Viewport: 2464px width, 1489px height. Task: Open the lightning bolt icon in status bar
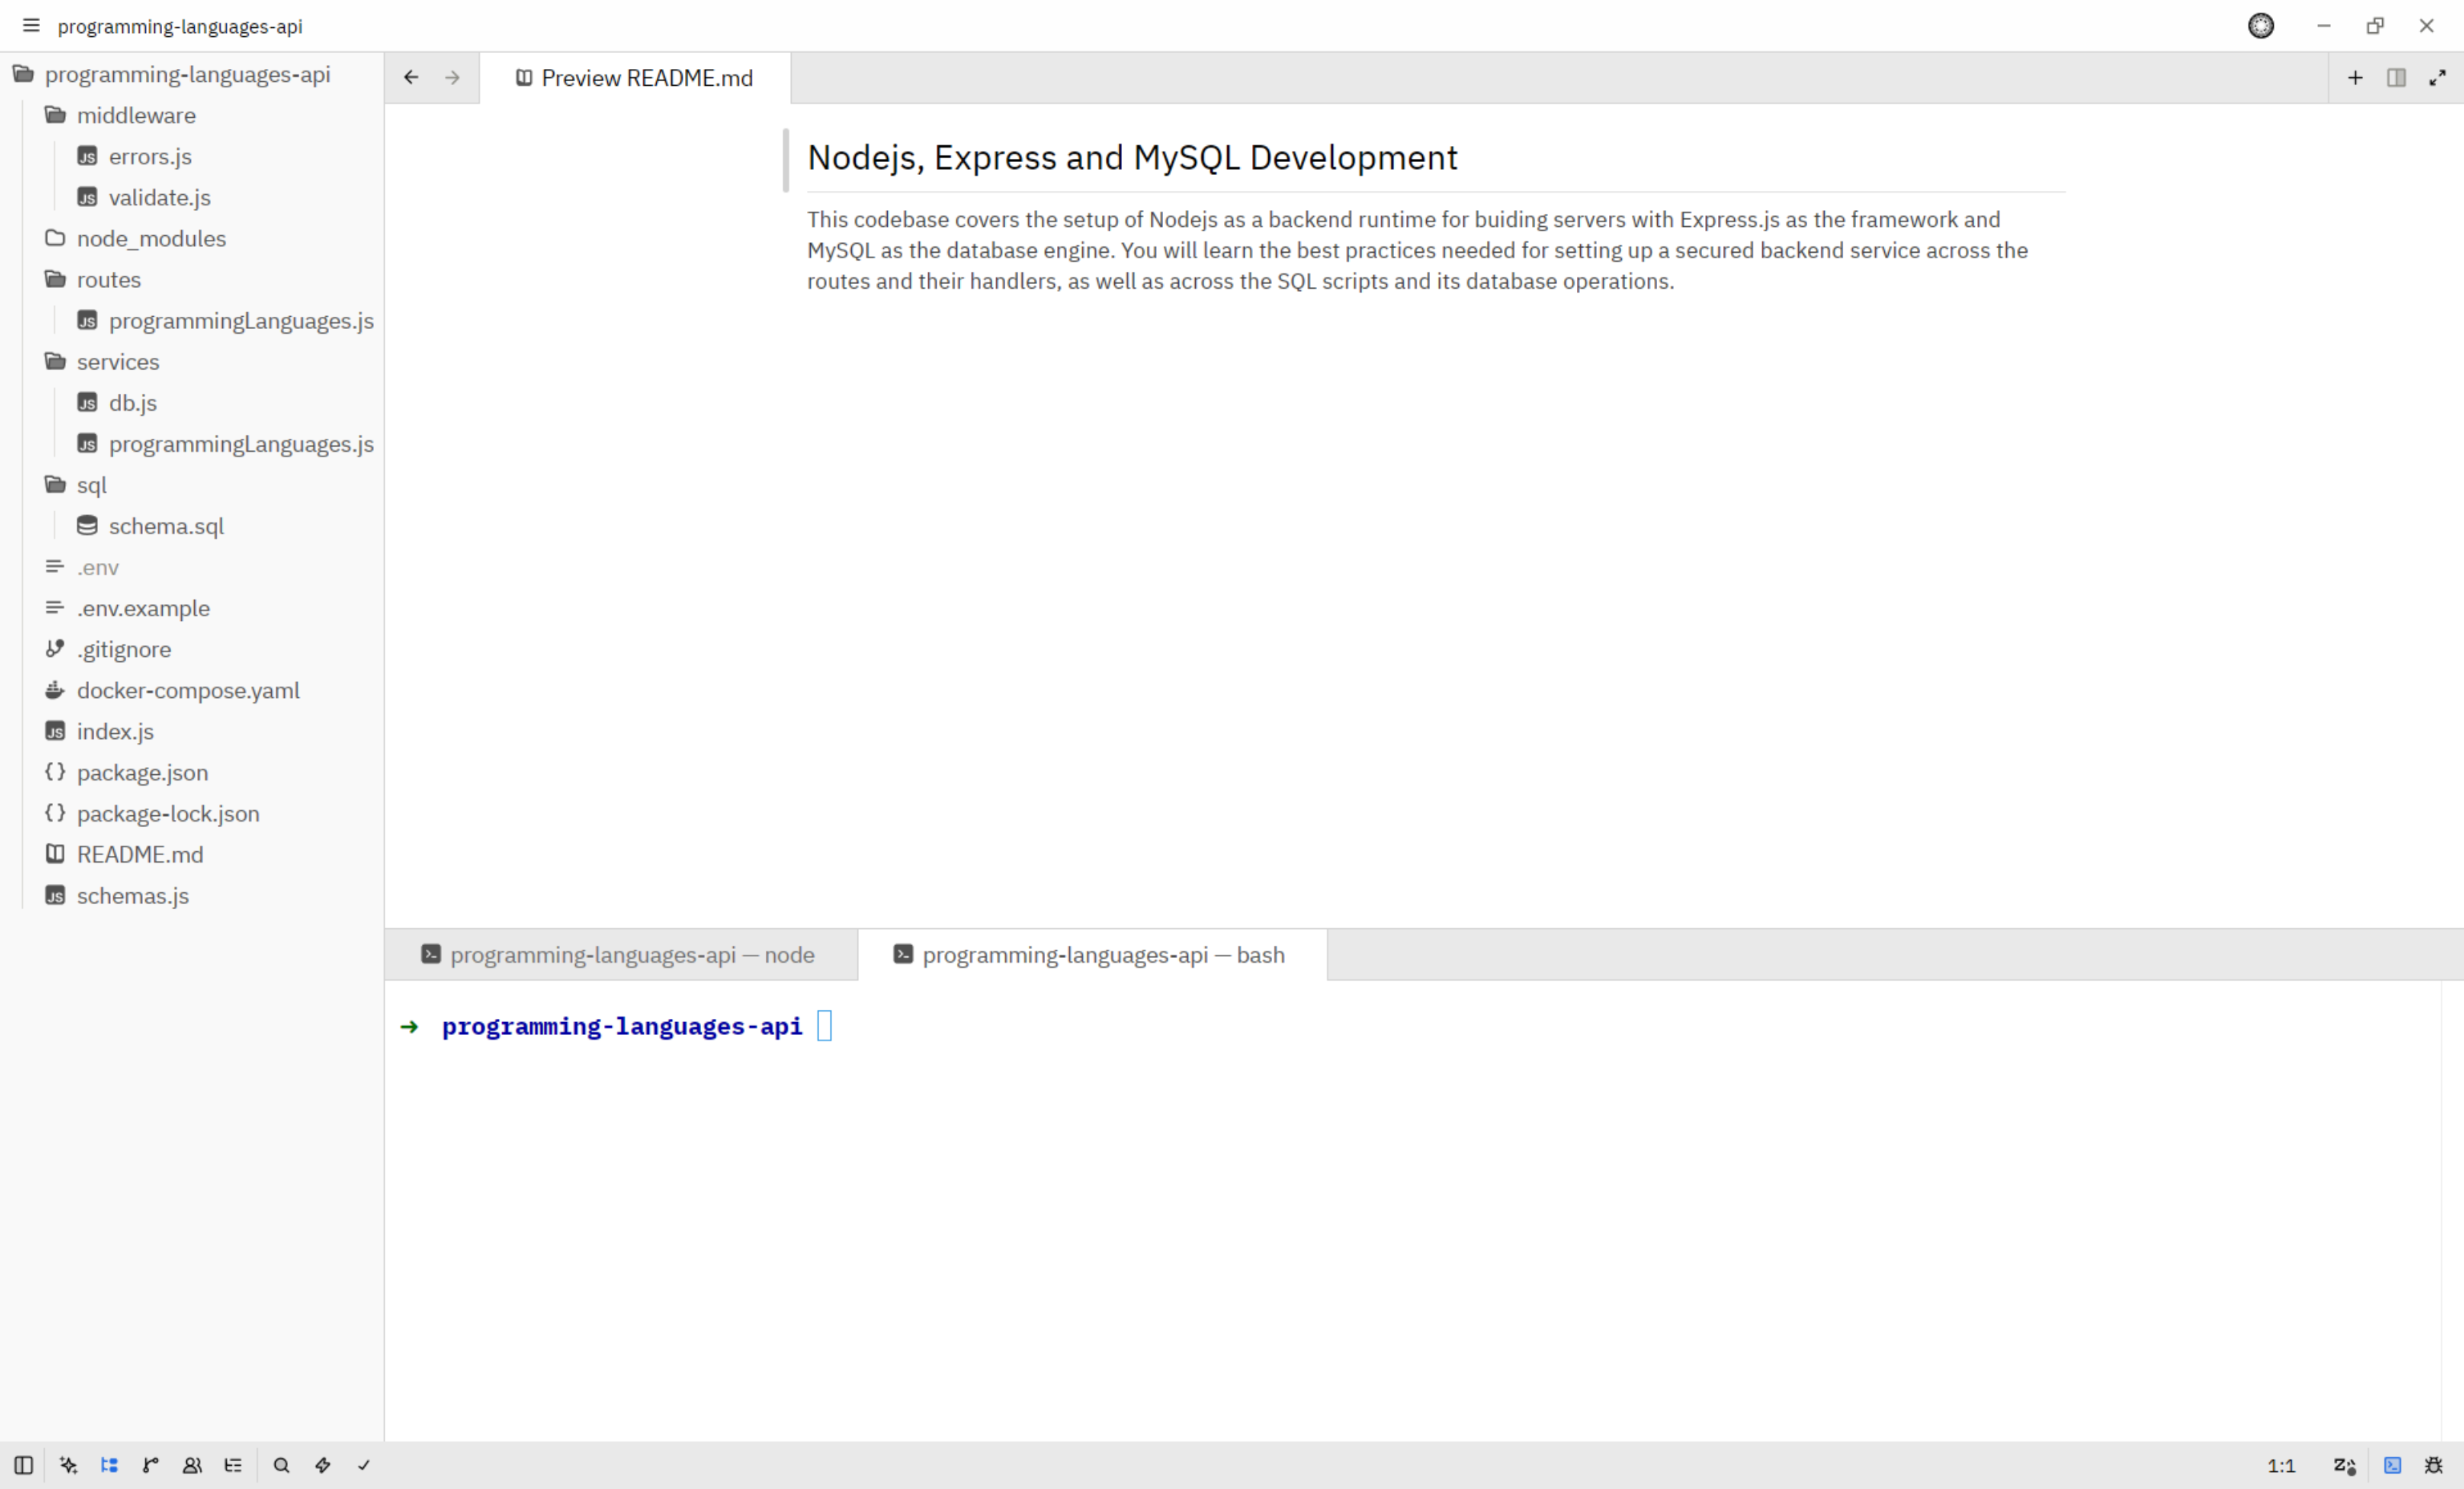pyautogui.click(x=323, y=1465)
